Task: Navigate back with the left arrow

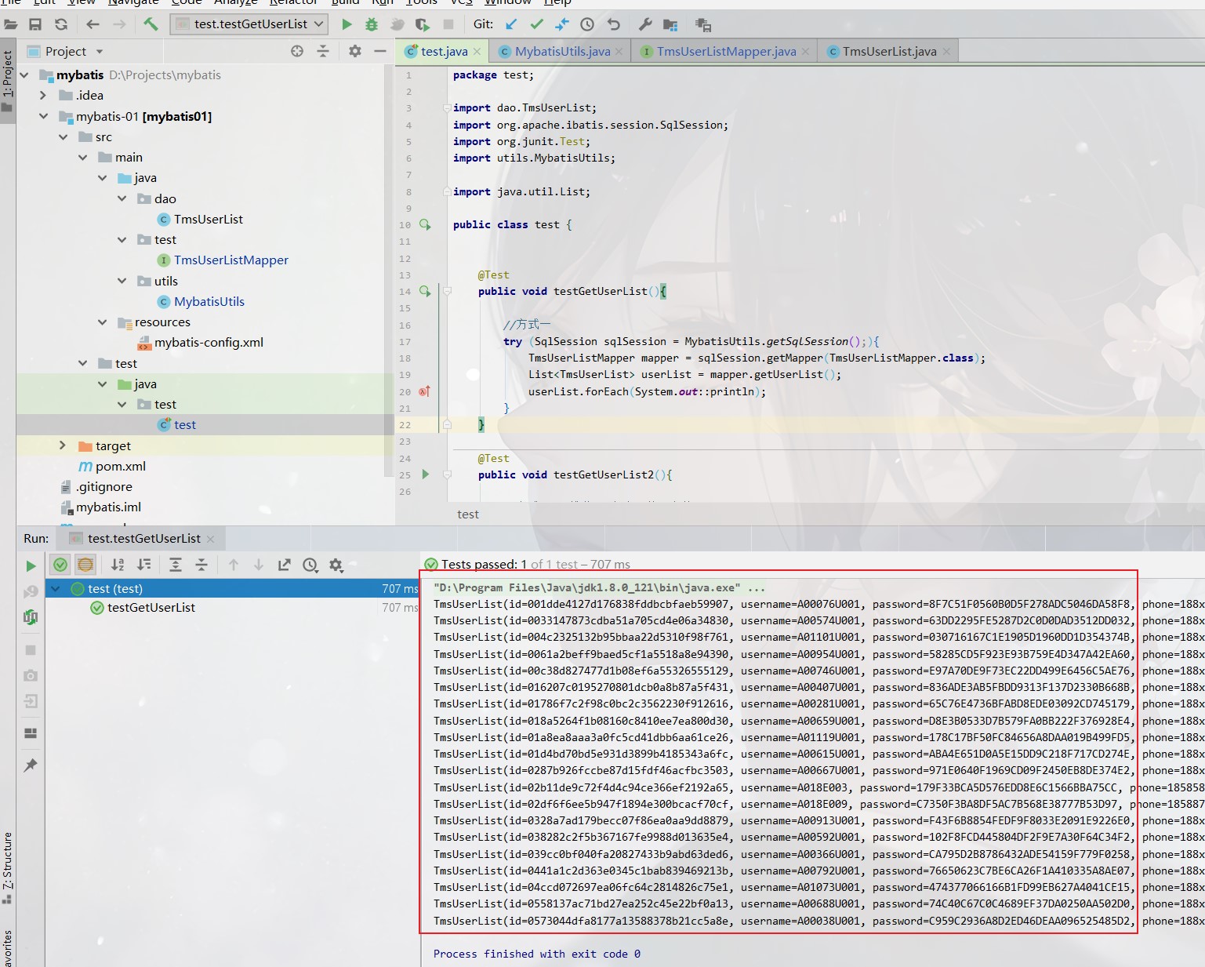Action: tap(93, 24)
